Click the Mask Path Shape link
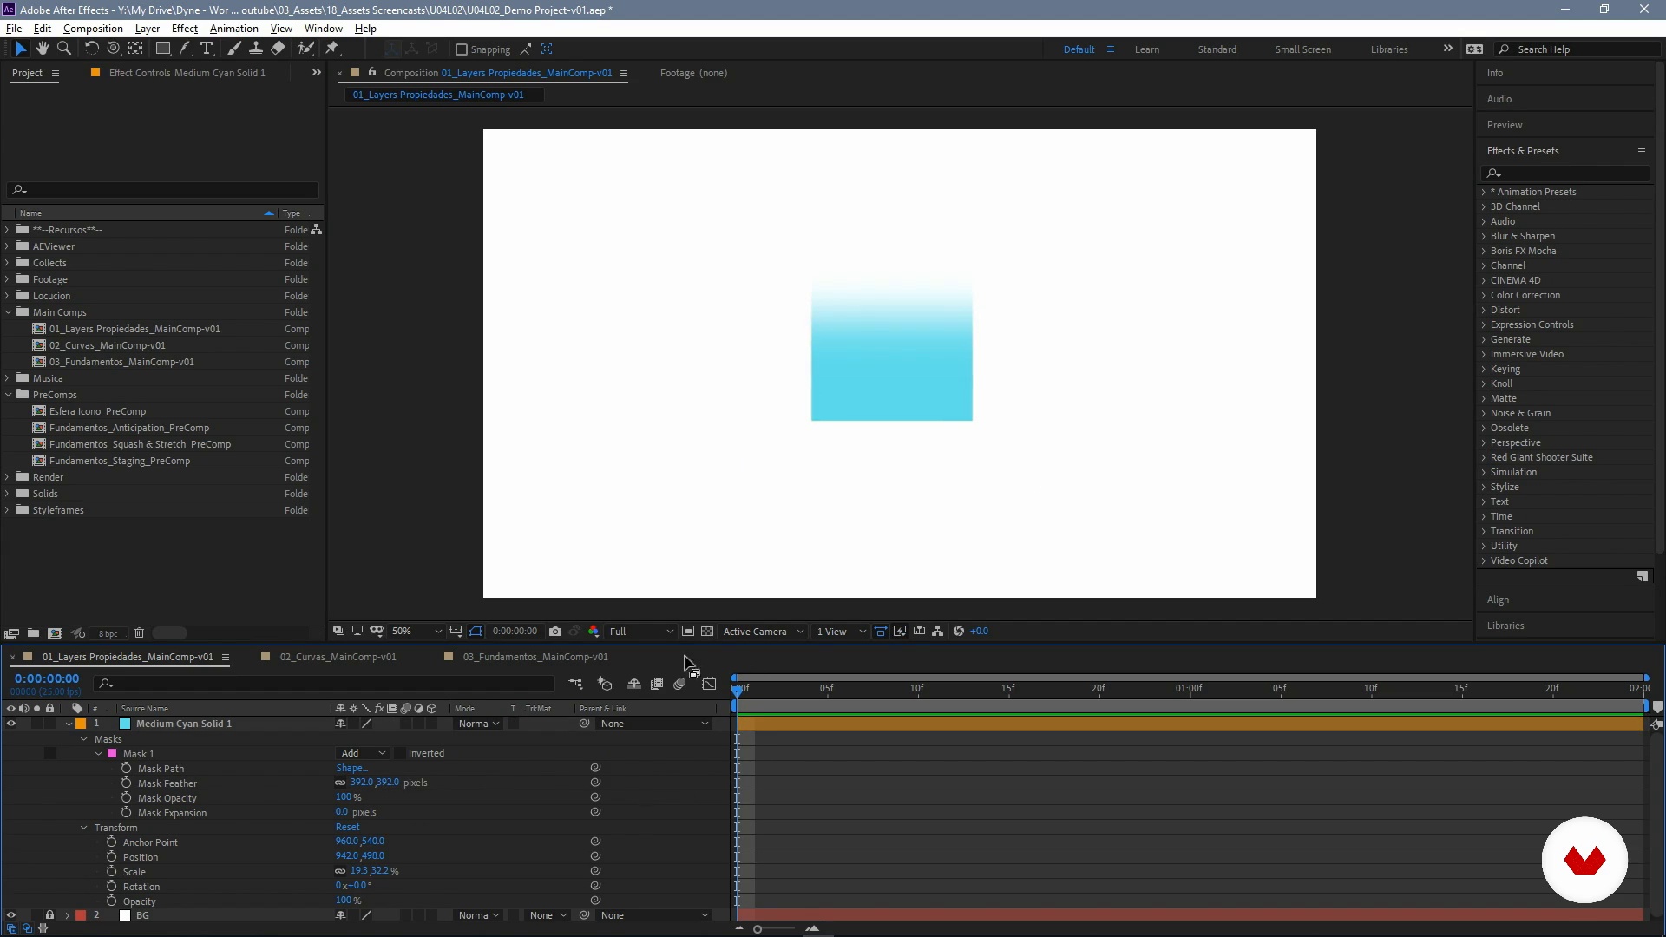Screen dimensions: 1666x937 [351, 769]
